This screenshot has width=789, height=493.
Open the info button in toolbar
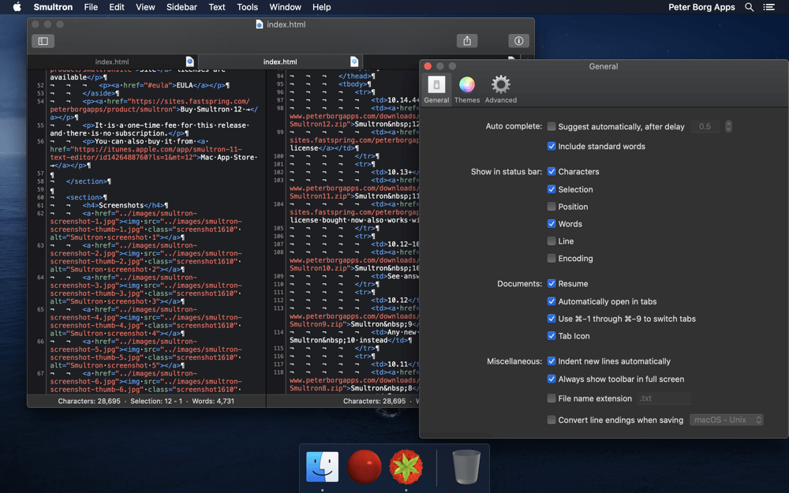pos(518,41)
